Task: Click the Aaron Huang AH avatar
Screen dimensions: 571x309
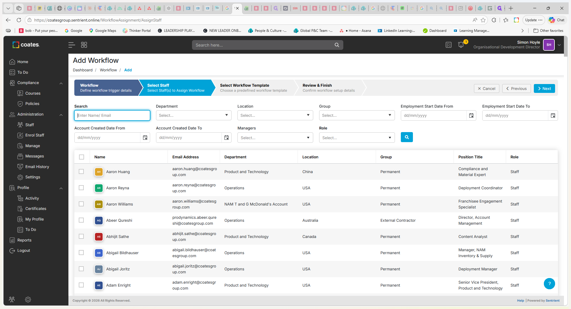Action: coord(99,172)
